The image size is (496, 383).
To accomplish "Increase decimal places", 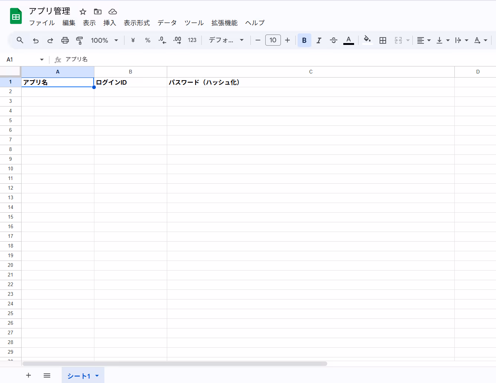I will pyautogui.click(x=177, y=40).
